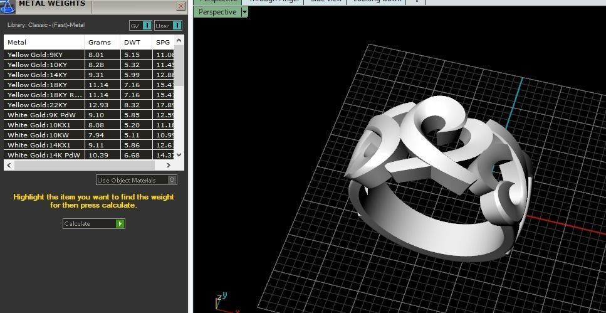
Task: Sort by the DWT column header
Action: [135, 42]
